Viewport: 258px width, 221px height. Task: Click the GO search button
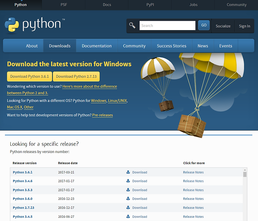[x=204, y=25]
